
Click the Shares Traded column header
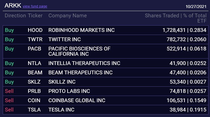pyautogui.click(x=162, y=16)
